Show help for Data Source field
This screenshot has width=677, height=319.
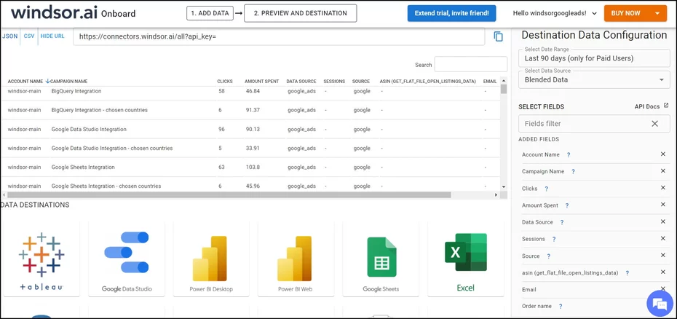pos(562,223)
